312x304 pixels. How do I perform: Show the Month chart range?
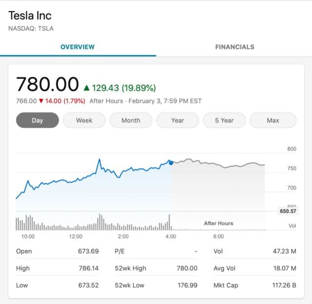131,121
